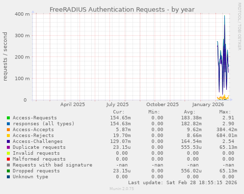Click the 'Avg:' column header
The image size is (244, 194).
pyautogui.click(x=190, y=112)
